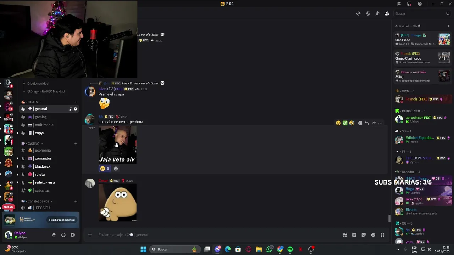Image resolution: width=454 pixels, height=255 pixels.
Task: Open invite people icon on general channel
Action: tap(71, 109)
